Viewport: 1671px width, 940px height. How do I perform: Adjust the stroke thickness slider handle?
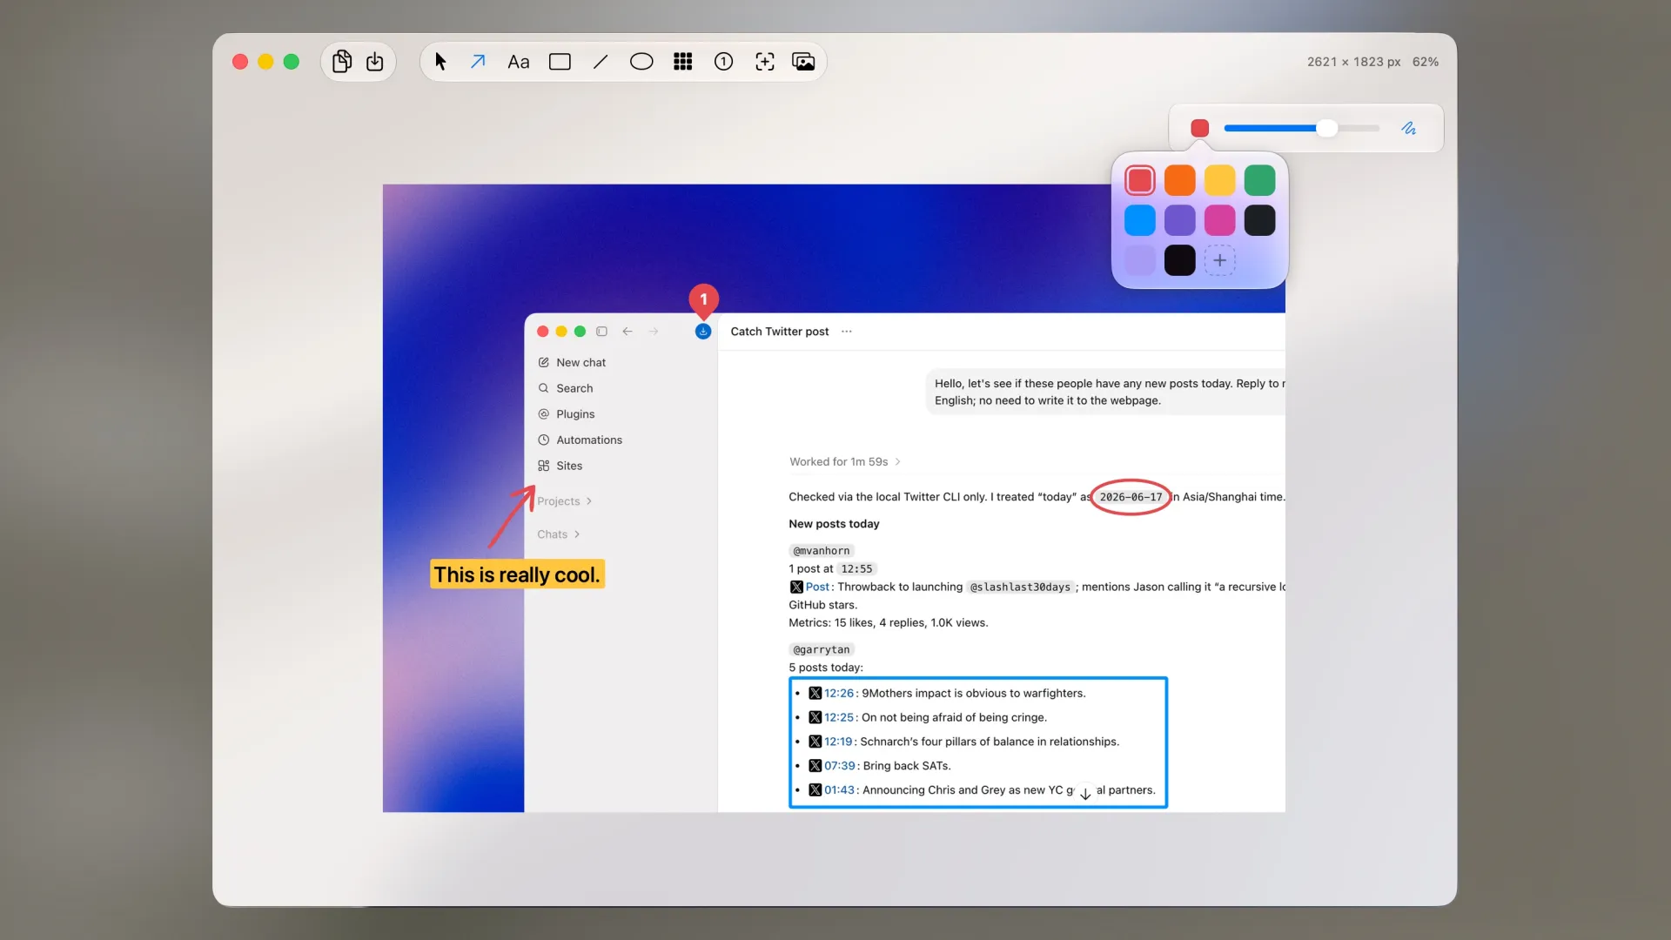[x=1326, y=128]
